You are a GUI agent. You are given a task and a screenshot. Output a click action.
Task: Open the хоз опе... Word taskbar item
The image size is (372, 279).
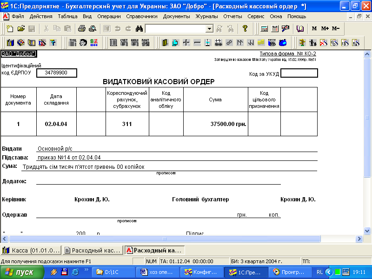pos(158,272)
